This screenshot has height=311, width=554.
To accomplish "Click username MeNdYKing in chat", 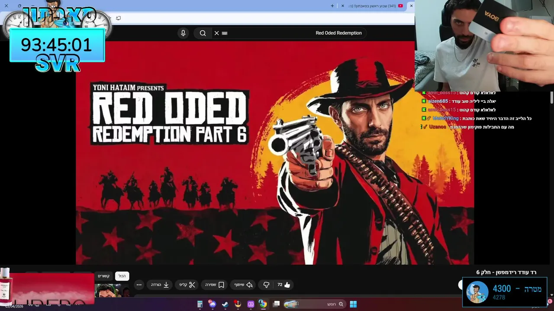I will point(445,118).
